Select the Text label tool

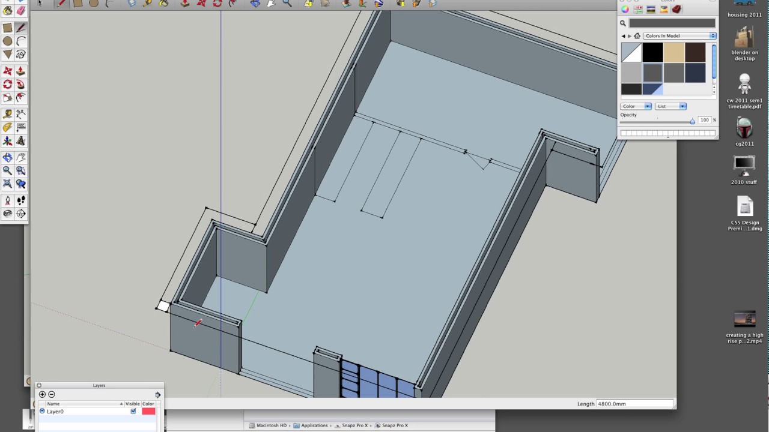click(x=21, y=127)
